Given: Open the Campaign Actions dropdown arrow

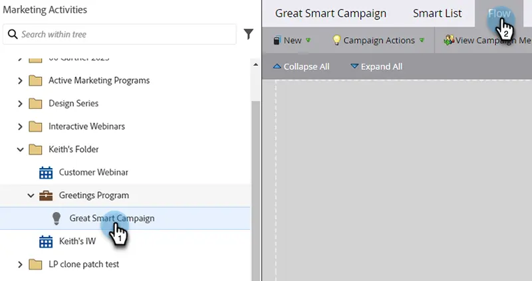Looking at the screenshot, I should coord(422,40).
